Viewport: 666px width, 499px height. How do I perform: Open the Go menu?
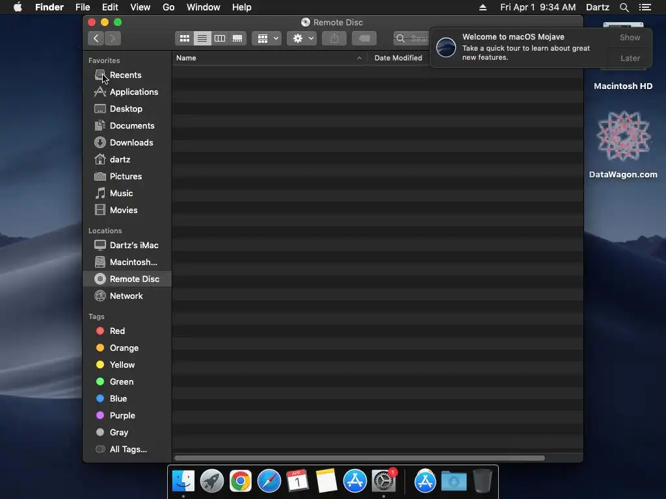[x=168, y=7]
